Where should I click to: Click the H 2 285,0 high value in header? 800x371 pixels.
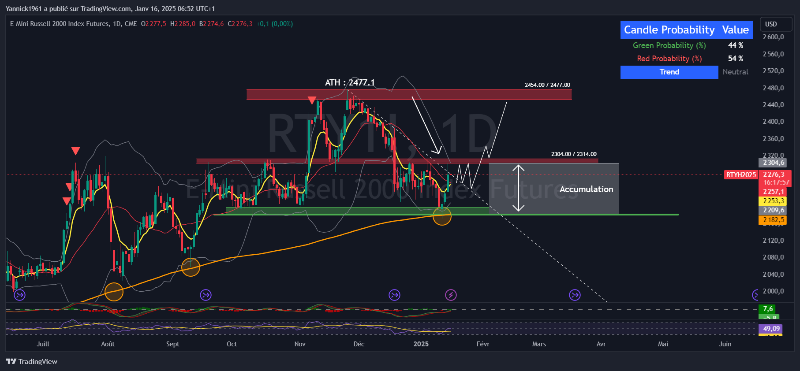tap(183, 24)
